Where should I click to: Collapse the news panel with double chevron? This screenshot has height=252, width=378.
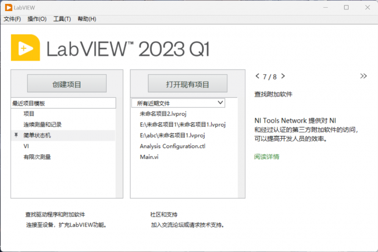coord(364,76)
